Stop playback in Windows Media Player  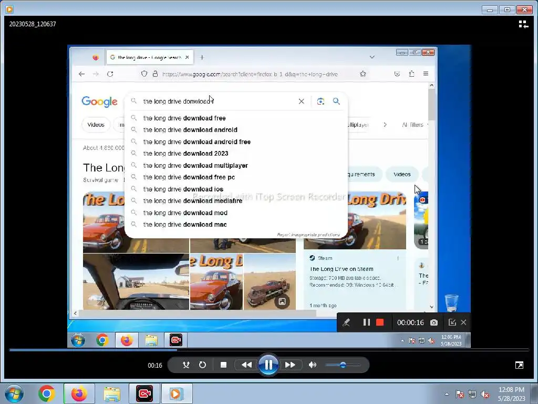point(223,365)
